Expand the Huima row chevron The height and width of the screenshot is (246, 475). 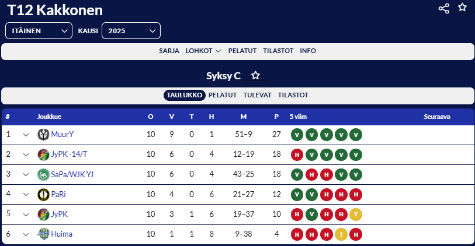point(26,234)
